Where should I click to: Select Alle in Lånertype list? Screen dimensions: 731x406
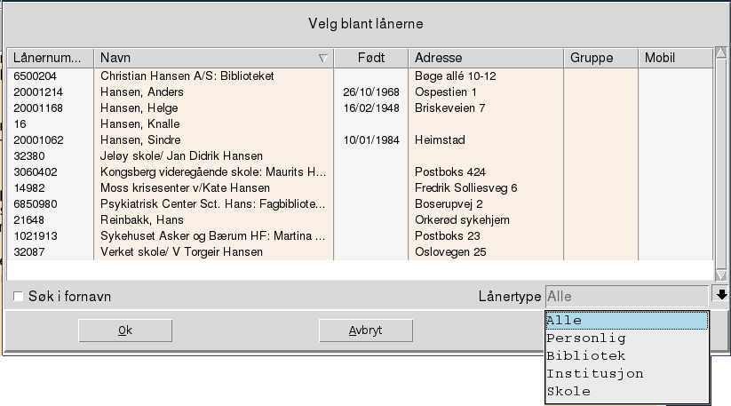coord(626,321)
